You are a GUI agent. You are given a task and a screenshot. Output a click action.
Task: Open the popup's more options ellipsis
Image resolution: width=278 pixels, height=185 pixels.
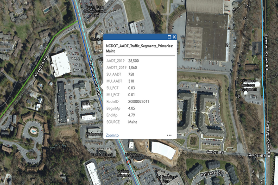pyautogui.click(x=170, y=136)
